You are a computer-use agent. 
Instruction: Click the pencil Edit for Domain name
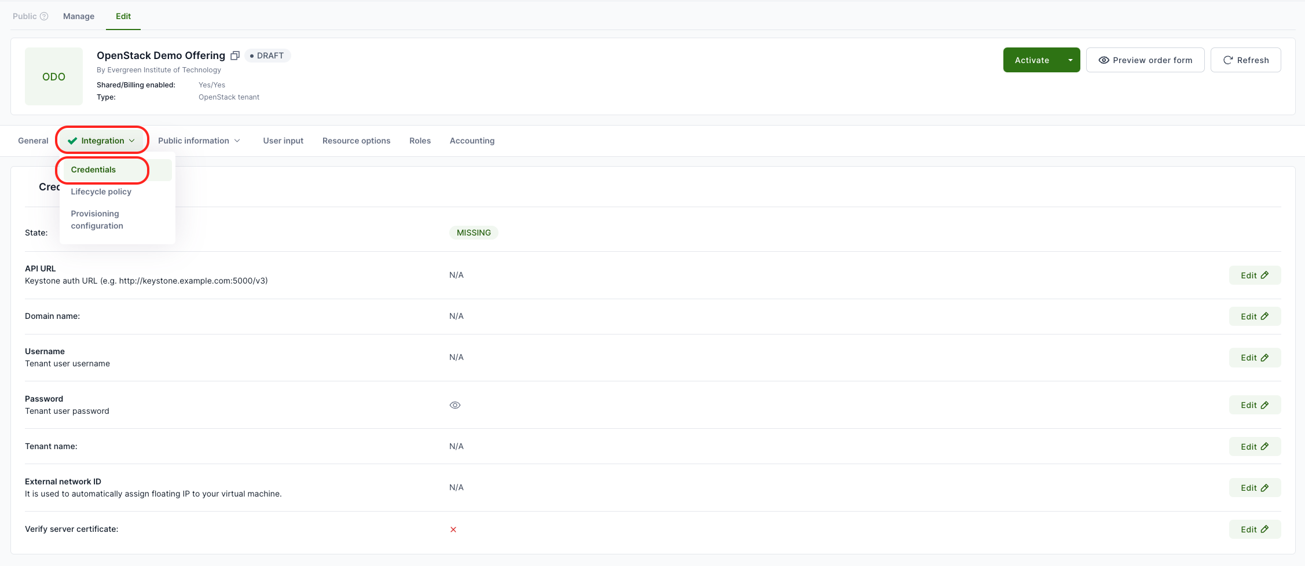click(x=1254, y=317)
